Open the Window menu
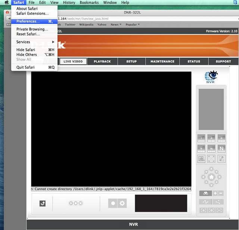Viewport: 239px width, 230px height. click(x=110, y=3)
